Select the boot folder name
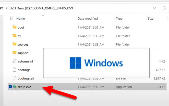 [x=21, y=28]
